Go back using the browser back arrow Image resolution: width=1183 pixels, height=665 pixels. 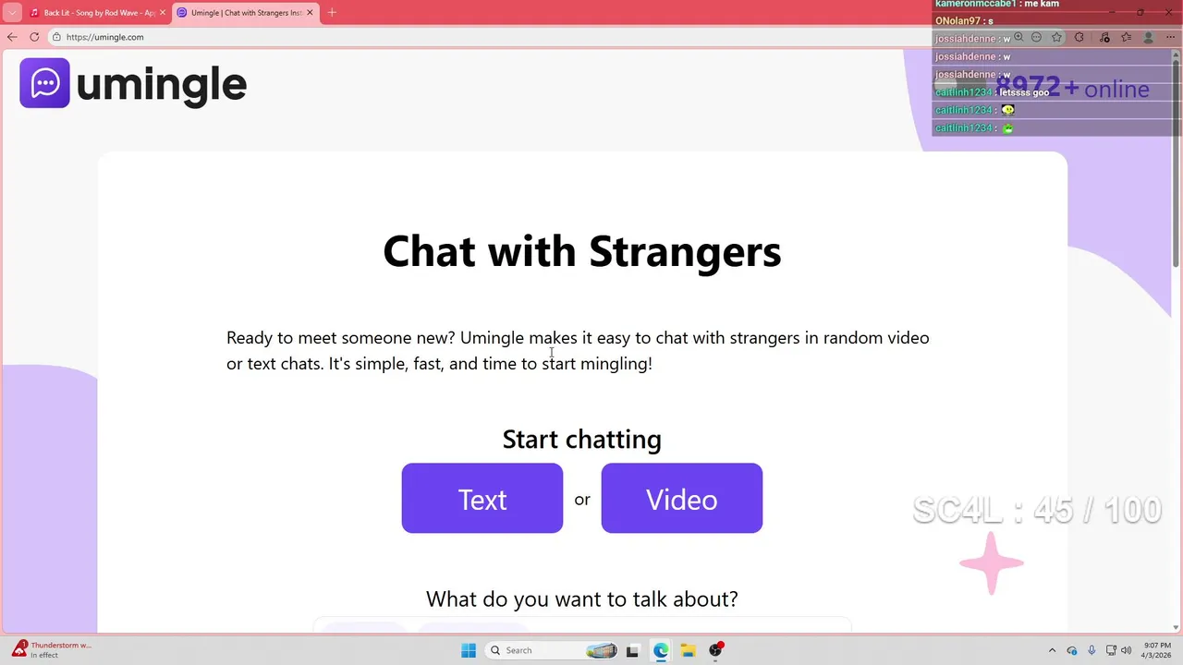(12, 37)
